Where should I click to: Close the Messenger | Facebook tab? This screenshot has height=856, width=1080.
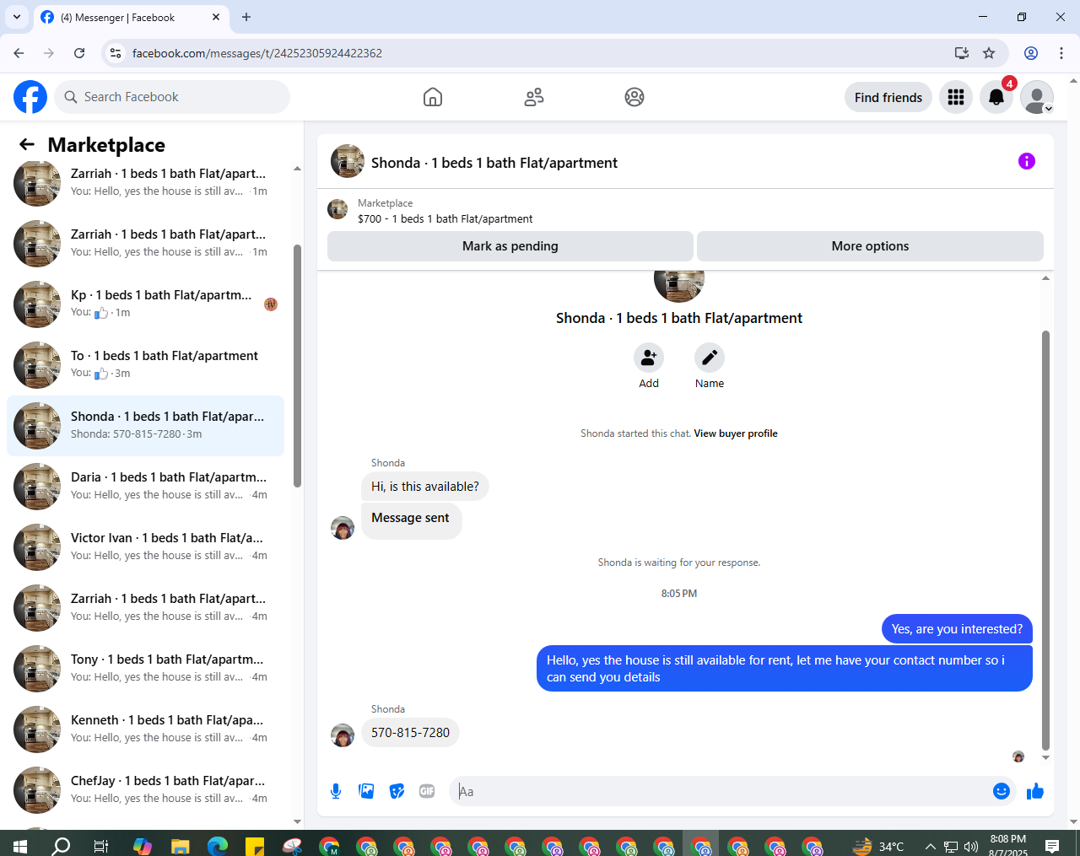tap(216, 17)
